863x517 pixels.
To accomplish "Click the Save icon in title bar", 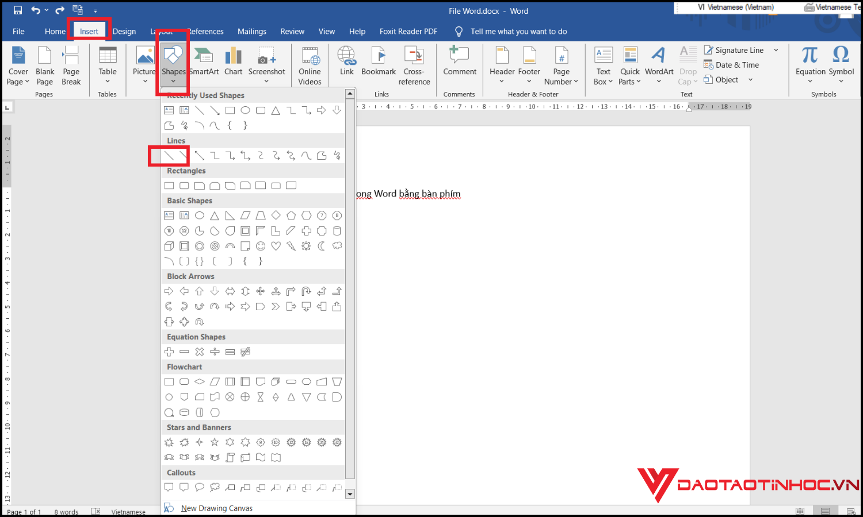I will 17,10.
